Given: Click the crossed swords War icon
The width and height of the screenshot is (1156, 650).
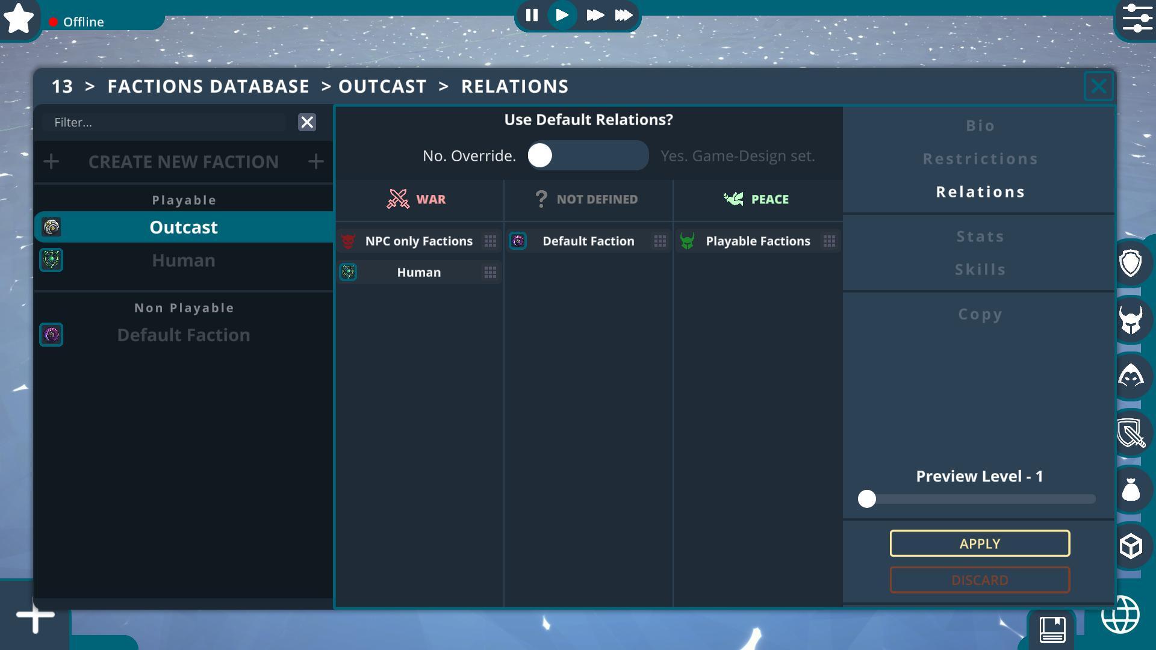Looking at the screenshot, I should coord(397,199).
